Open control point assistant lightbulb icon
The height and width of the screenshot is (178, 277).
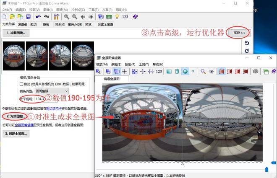pos(117,17)
